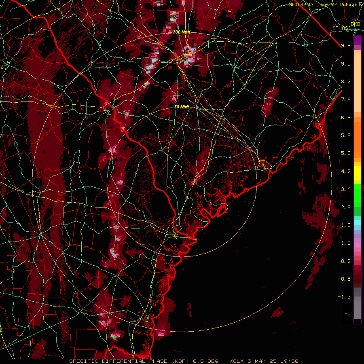Click the 8.2 value on the color scale
This screenshot has height=364, width=364.
coord(346,81)
